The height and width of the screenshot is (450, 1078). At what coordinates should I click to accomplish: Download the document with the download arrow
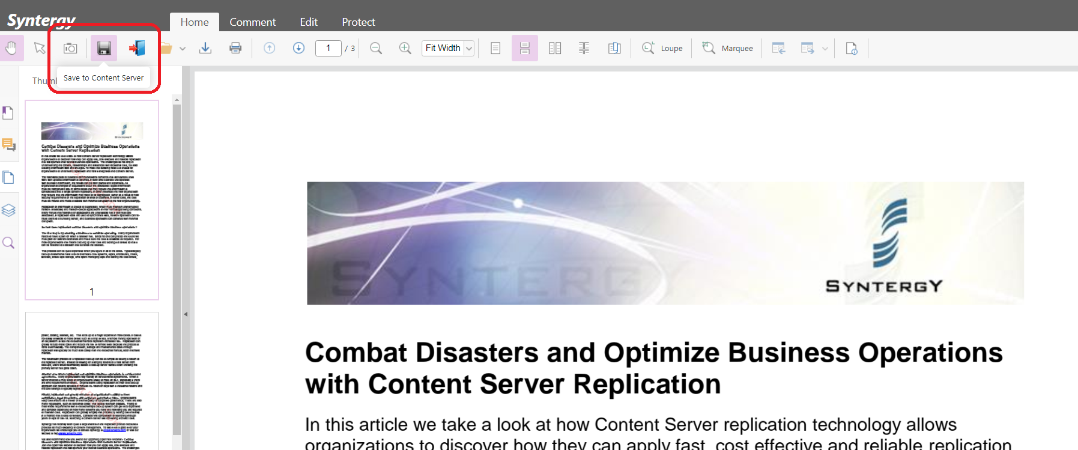[205, 48]
